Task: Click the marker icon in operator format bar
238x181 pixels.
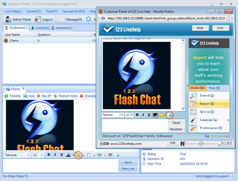Action: tap(99, 155)
